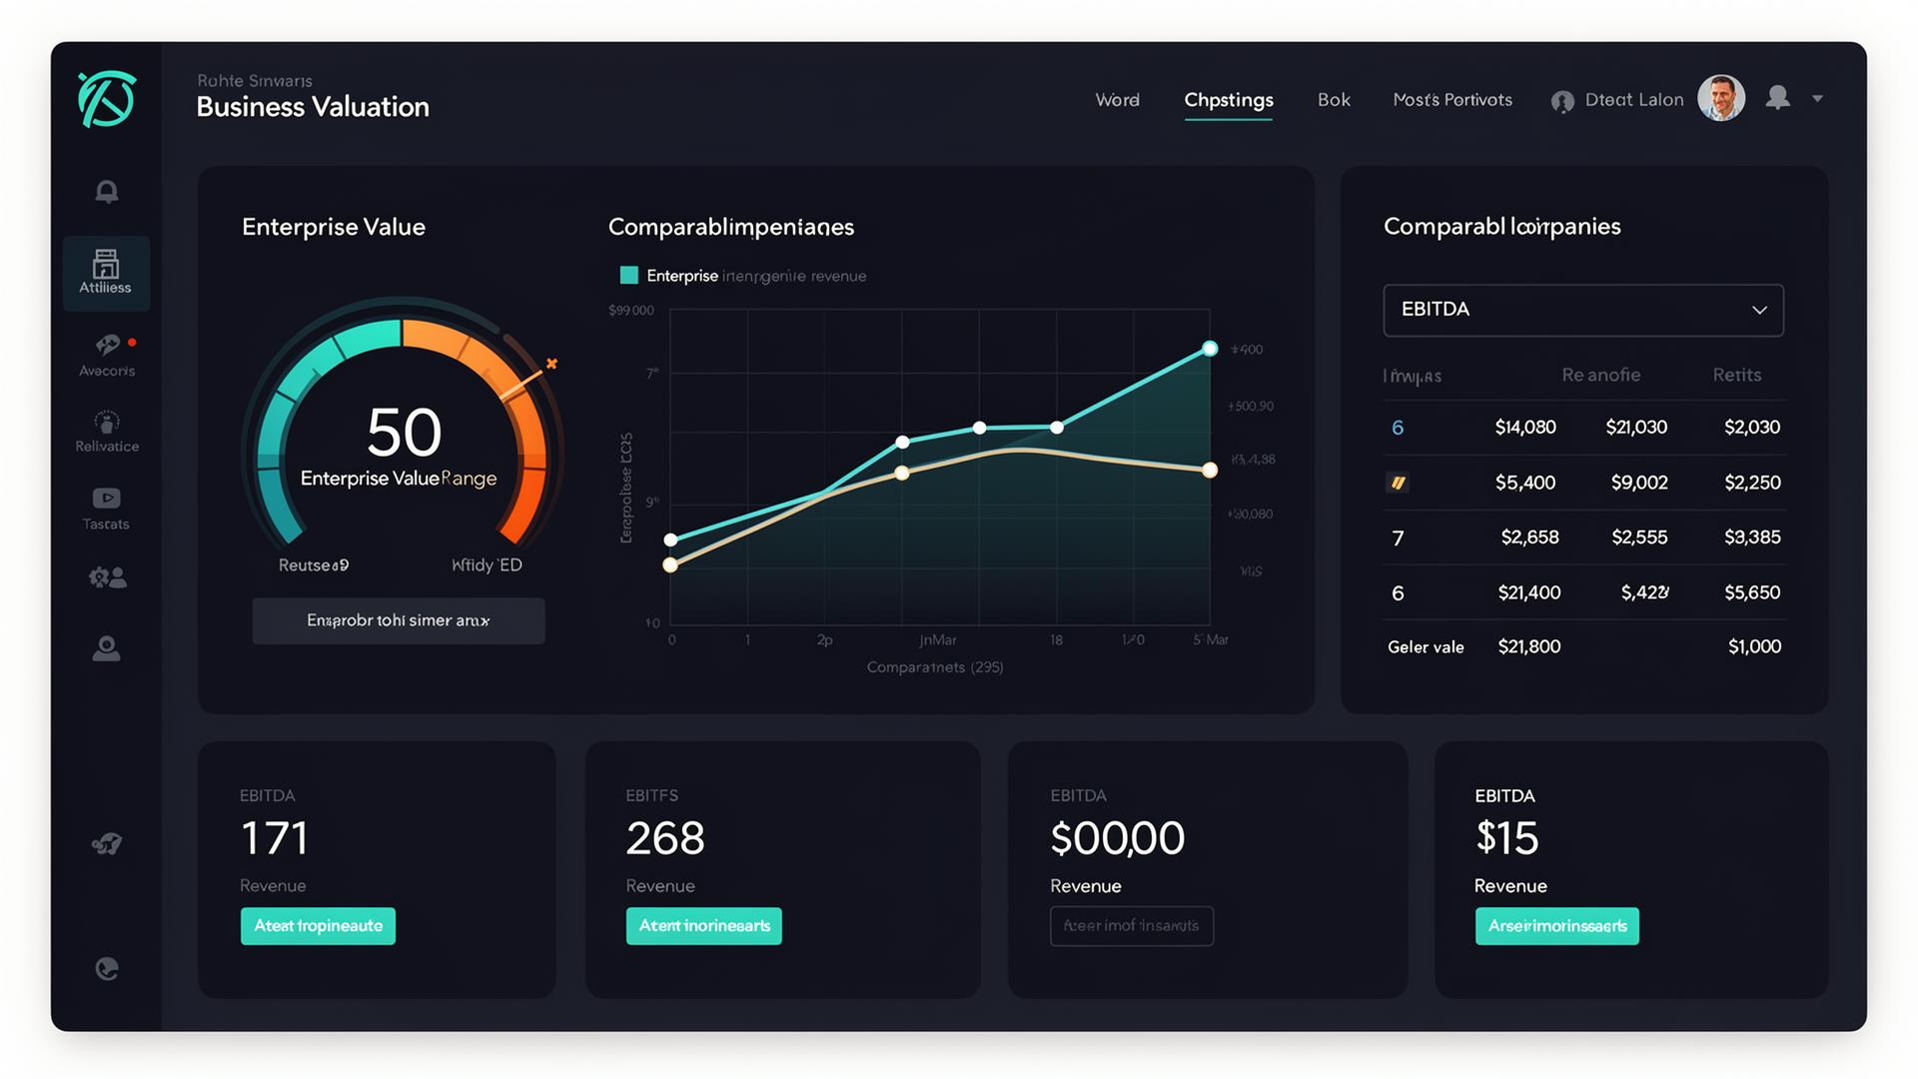
Task: Select the $21,030 table cell
Action: [1636, 428]
